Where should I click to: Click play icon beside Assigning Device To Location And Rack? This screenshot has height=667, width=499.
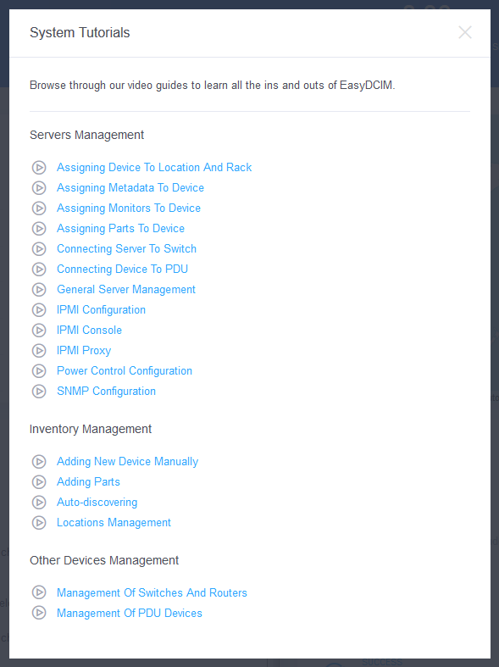coord(39,168)
